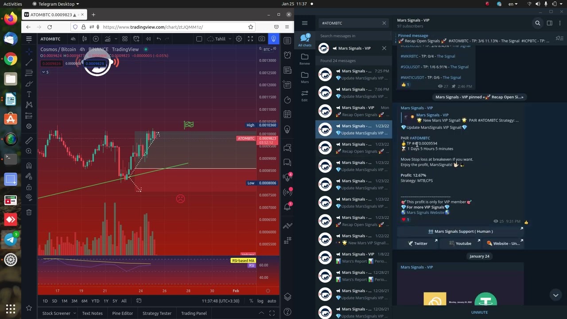Viewport: 567px width, 319px height.
Task: Click the compare/add symbol plus icon
Action: 96,39
